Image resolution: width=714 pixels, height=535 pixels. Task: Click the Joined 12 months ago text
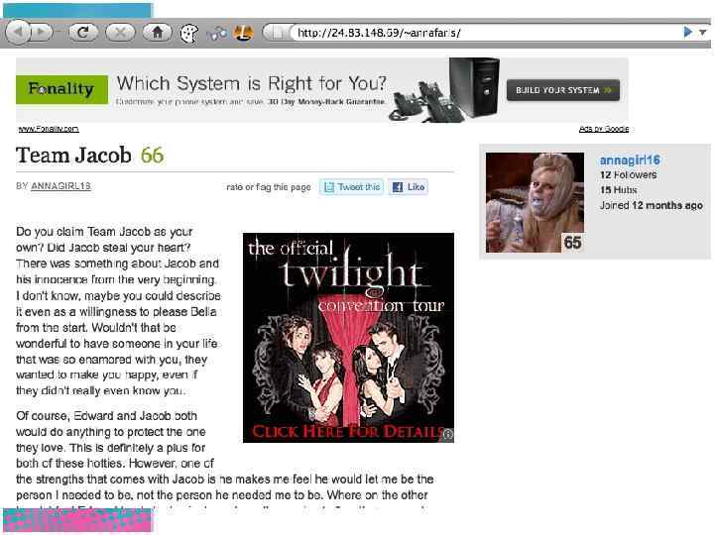pyautogui.click(x=652, y=205)
